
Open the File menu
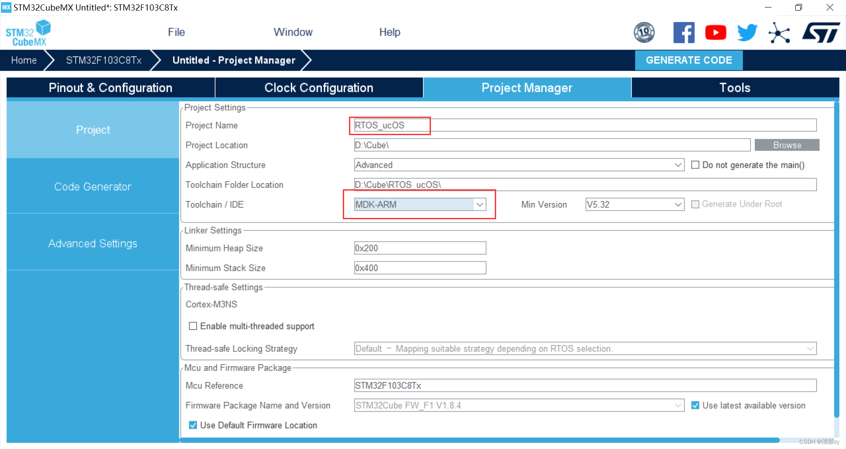click(176, 32)
